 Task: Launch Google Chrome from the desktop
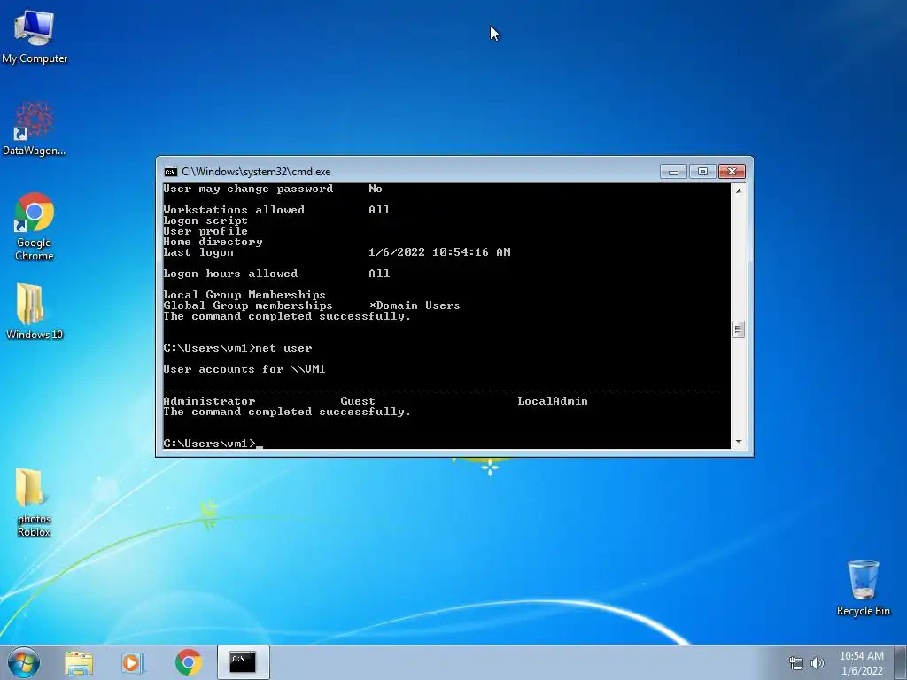(x=35, y=227)
